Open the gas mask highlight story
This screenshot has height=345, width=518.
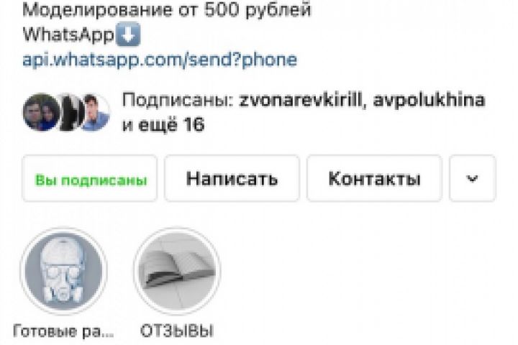click(x=64, y=271)
